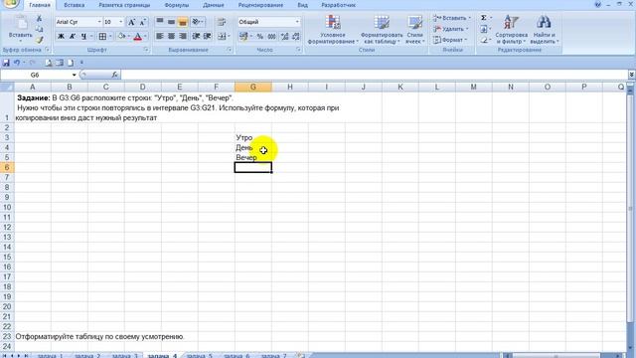The width and height of the screenshot is (636, 358).
Task: Click the Cut scissors icon
Action: click(40, 19)
